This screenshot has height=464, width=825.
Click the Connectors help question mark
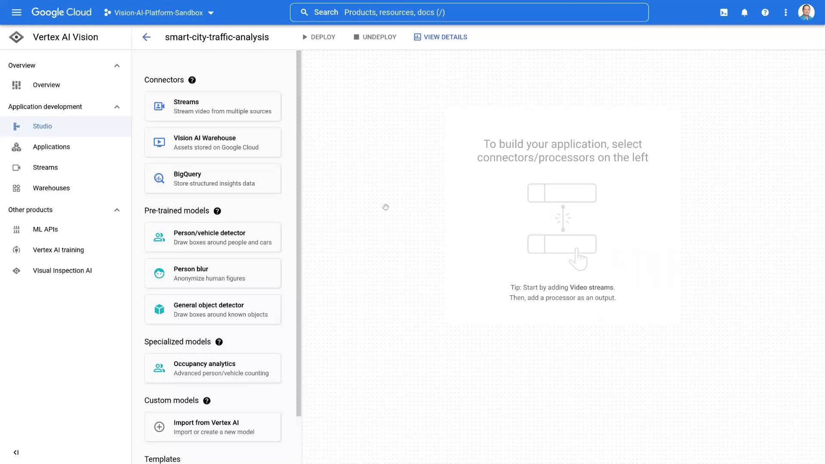192,79
